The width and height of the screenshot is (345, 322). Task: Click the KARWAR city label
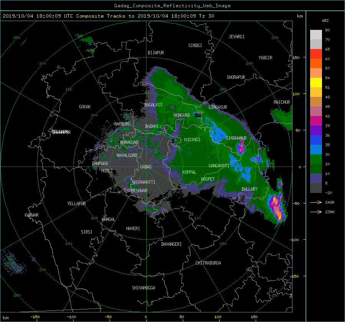31,215
